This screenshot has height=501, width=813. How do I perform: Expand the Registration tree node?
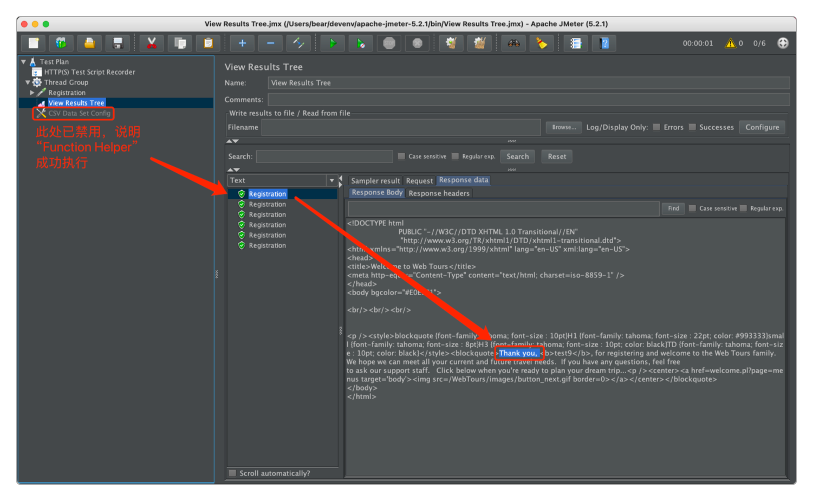point(32,93)
